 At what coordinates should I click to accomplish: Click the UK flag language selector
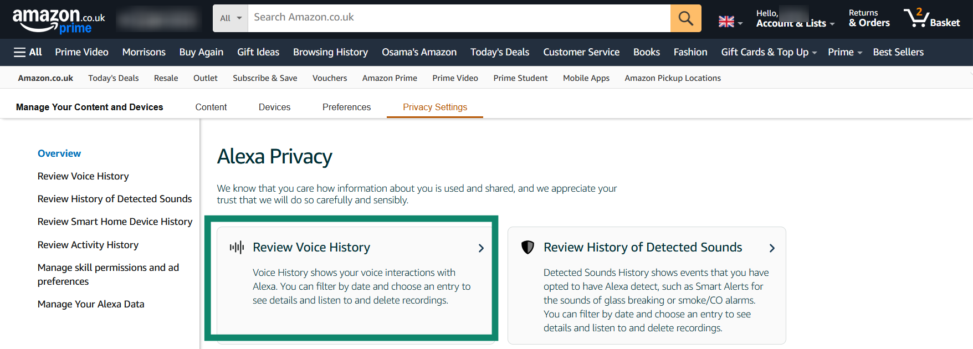tap(730, 22)
